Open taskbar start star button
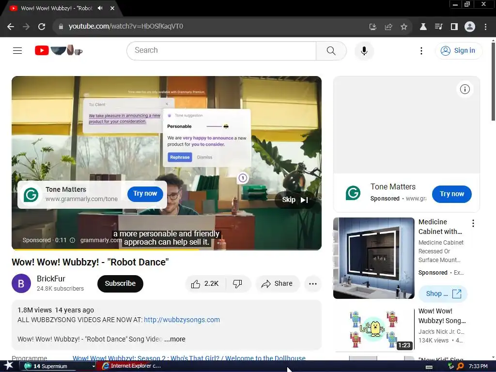Screen dimensions: 496x372 point(9,366)
